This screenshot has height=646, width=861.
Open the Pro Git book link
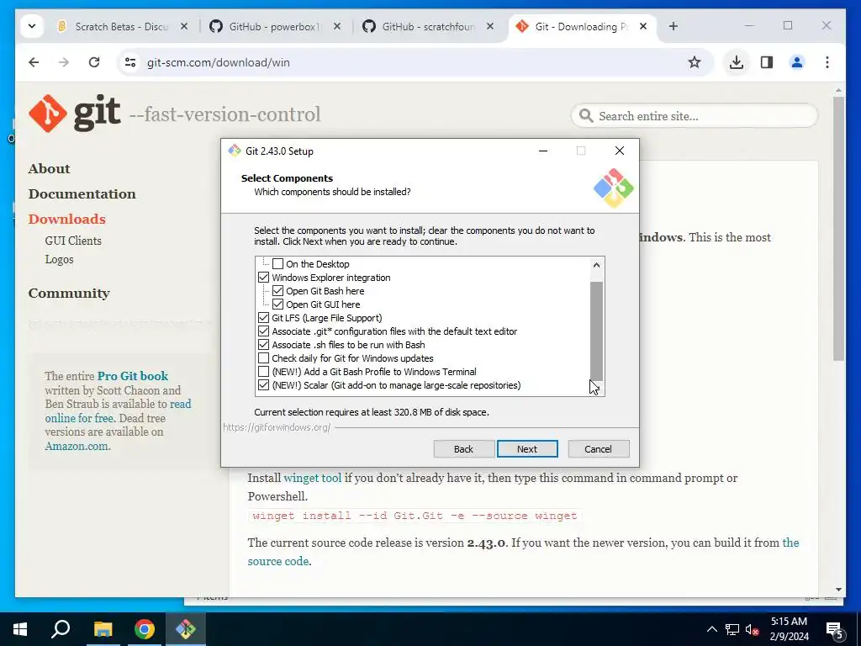click(x=133, y=376)
